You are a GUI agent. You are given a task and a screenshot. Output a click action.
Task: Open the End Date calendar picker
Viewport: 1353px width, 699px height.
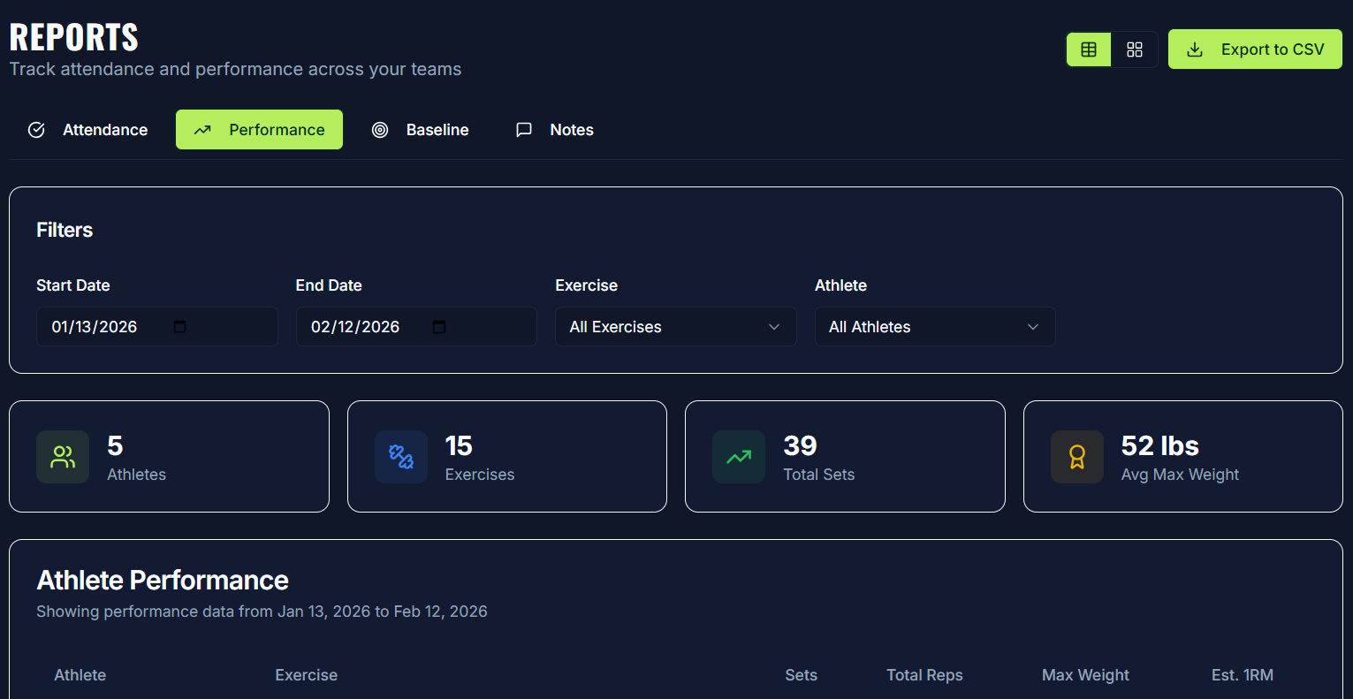pos(439,327)
